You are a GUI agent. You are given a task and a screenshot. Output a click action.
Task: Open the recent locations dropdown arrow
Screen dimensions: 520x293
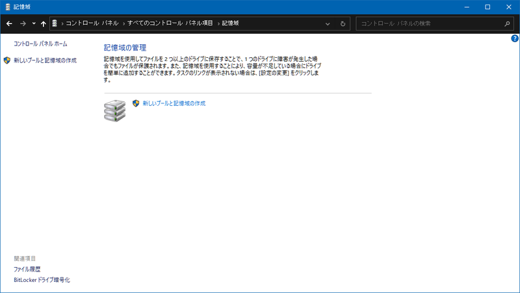point(33,23)
